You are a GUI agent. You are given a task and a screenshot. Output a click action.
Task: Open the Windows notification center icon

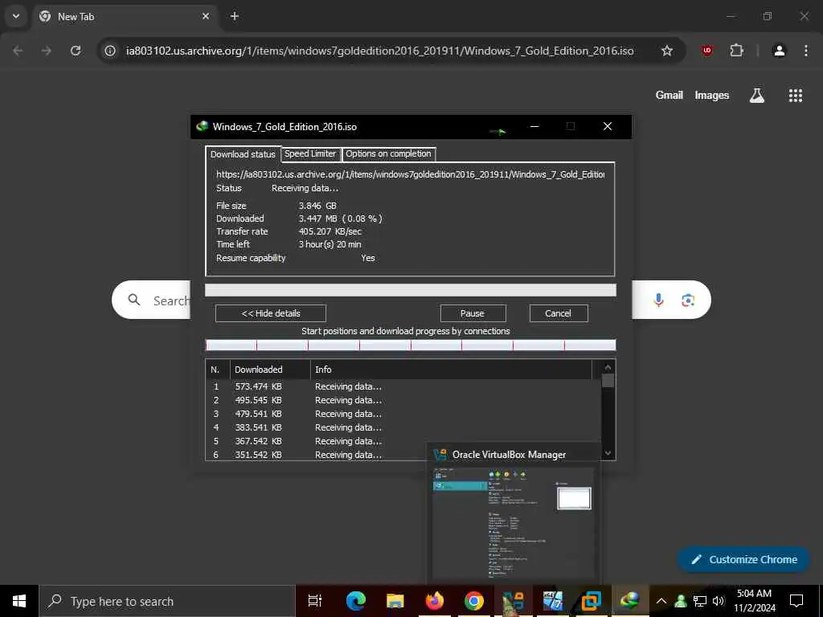point(796,601)
